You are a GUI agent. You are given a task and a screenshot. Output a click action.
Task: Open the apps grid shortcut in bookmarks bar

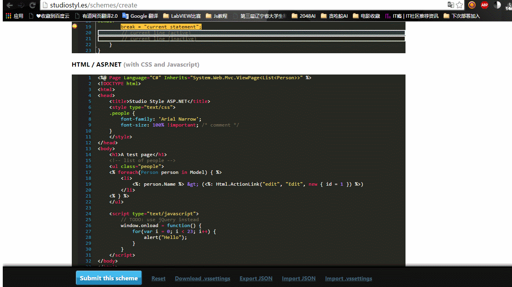click(x=15, y=16)
